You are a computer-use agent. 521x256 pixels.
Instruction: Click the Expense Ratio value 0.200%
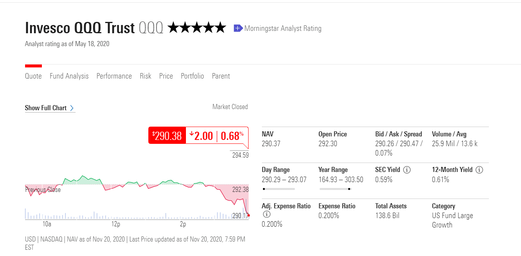pyautogui.click(x=329, y=216)
